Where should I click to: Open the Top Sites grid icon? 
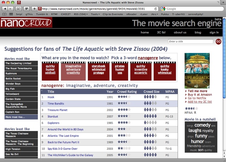pos(11,14)
